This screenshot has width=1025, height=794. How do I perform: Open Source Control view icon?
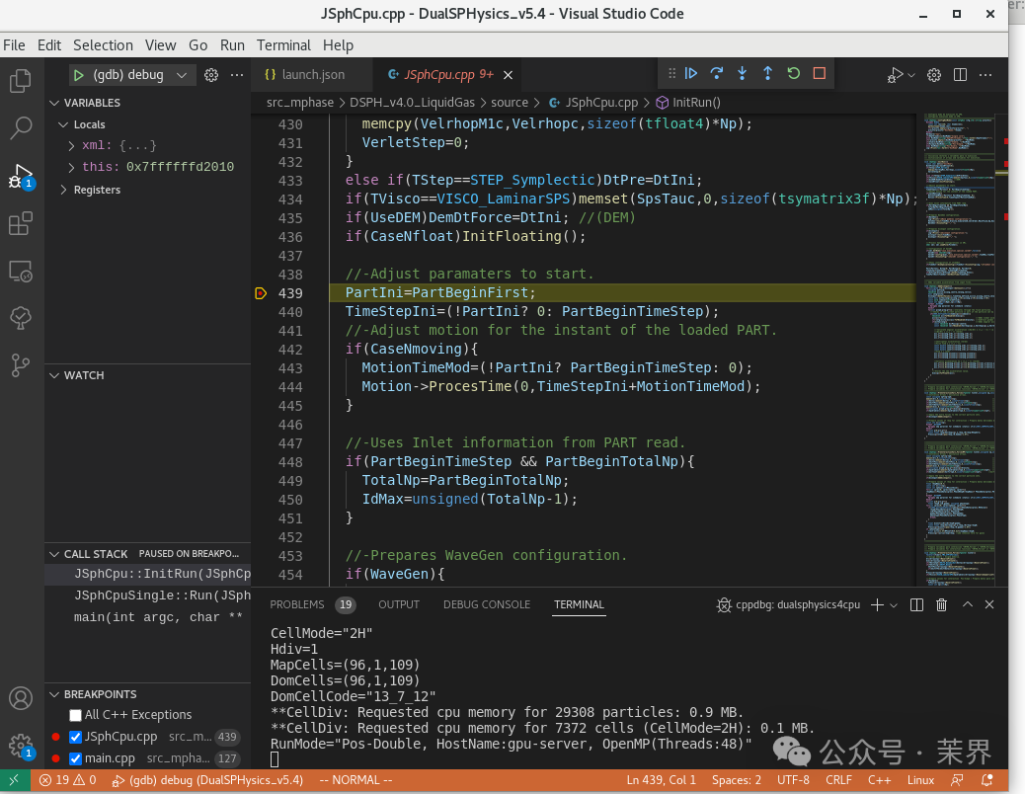21,365
